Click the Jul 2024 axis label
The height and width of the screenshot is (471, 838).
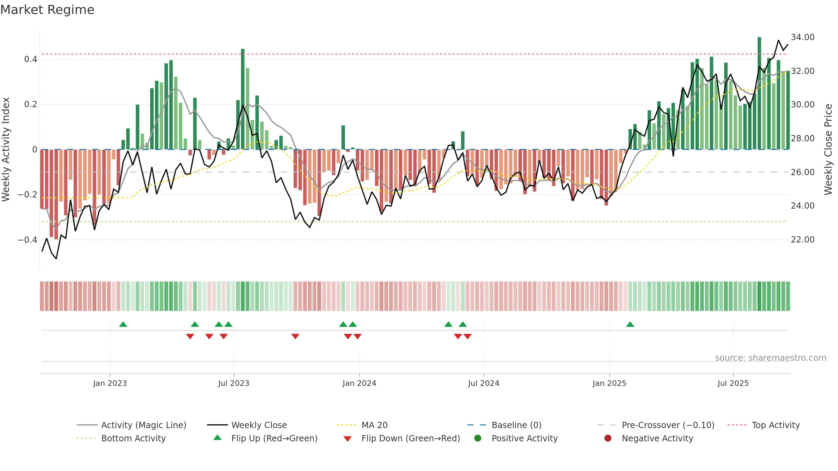pyautogui.click(x=484, y=383)
